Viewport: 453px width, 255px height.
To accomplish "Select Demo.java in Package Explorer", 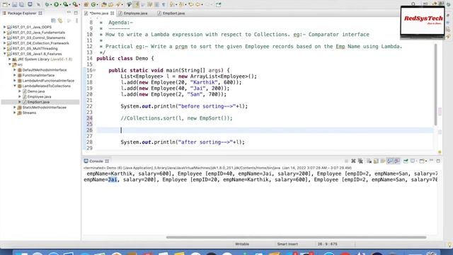I will (x=36, y=91).
